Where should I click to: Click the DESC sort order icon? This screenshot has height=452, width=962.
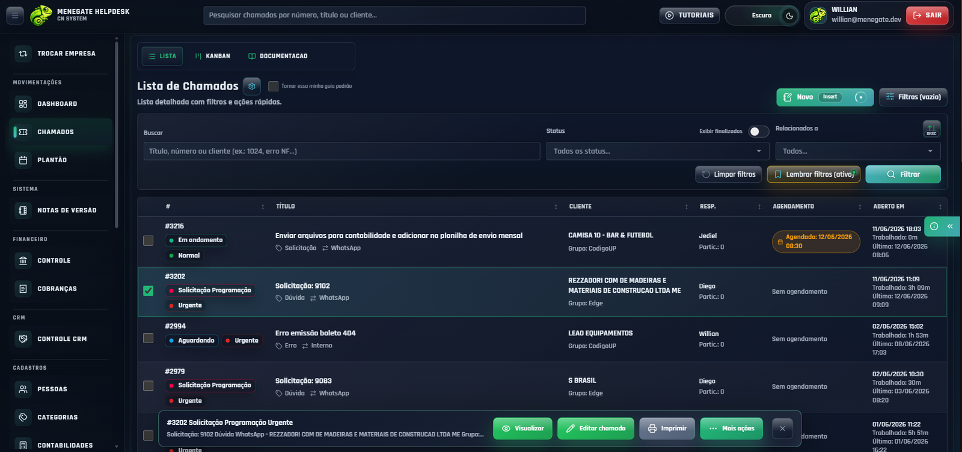pyautogui.click(x=931, y=129)
